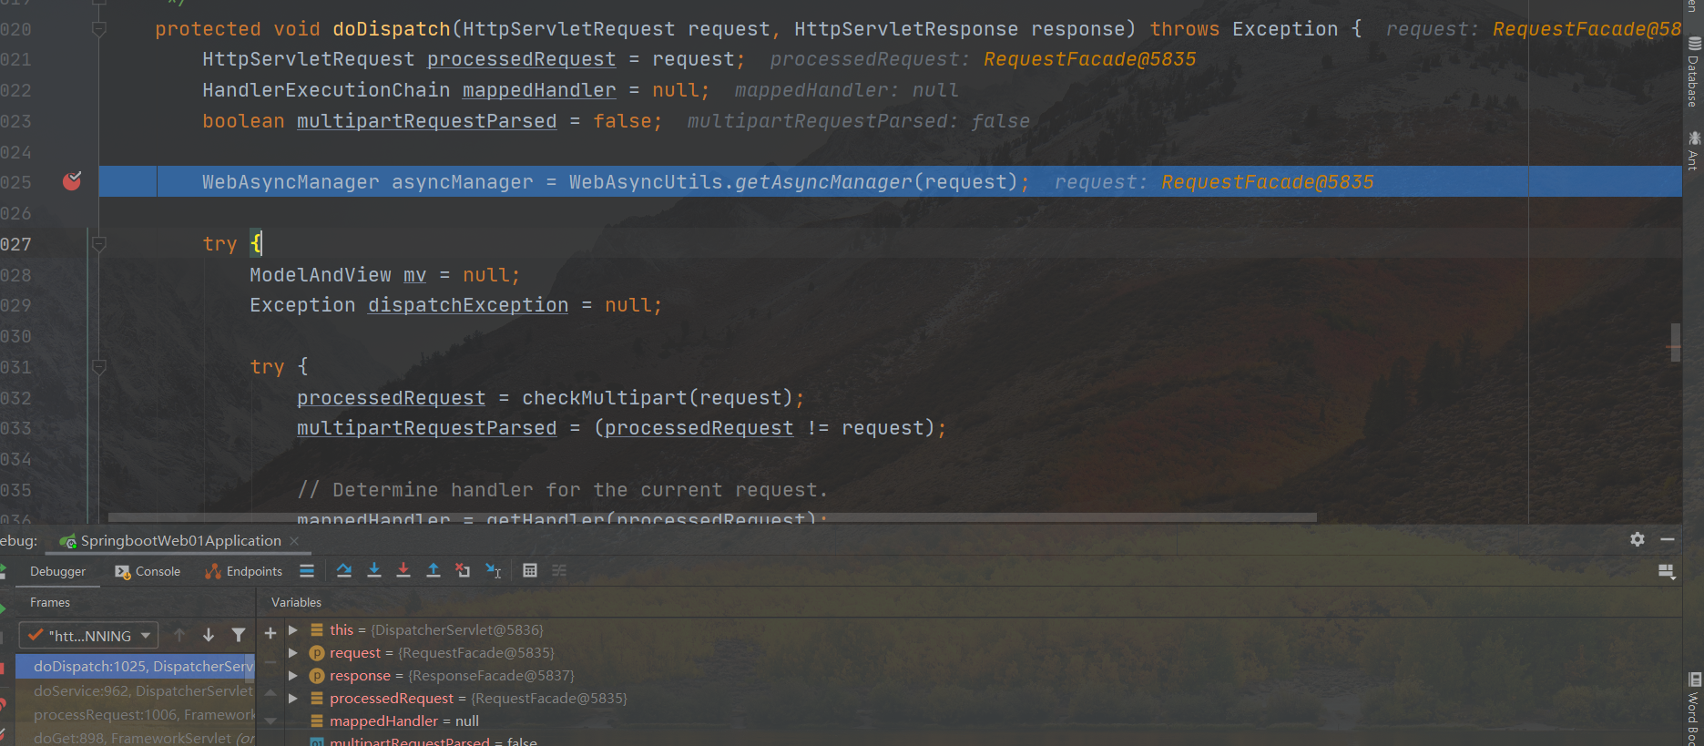
Task: Click the RequestFacade@5835 inline hint on line 1021
Action: coord(1090,59)
